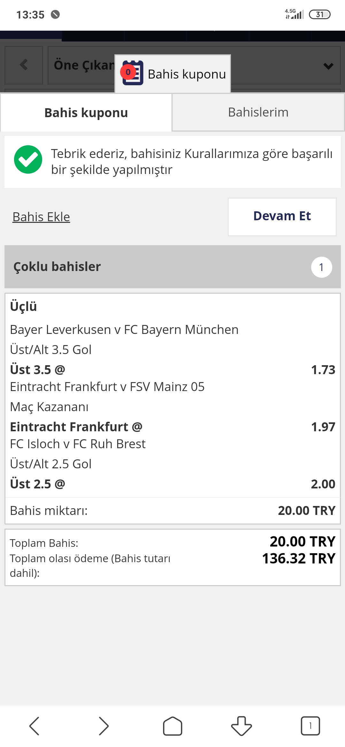Open the browser home page icon
The image size is (345, 747).
(172, 726)
